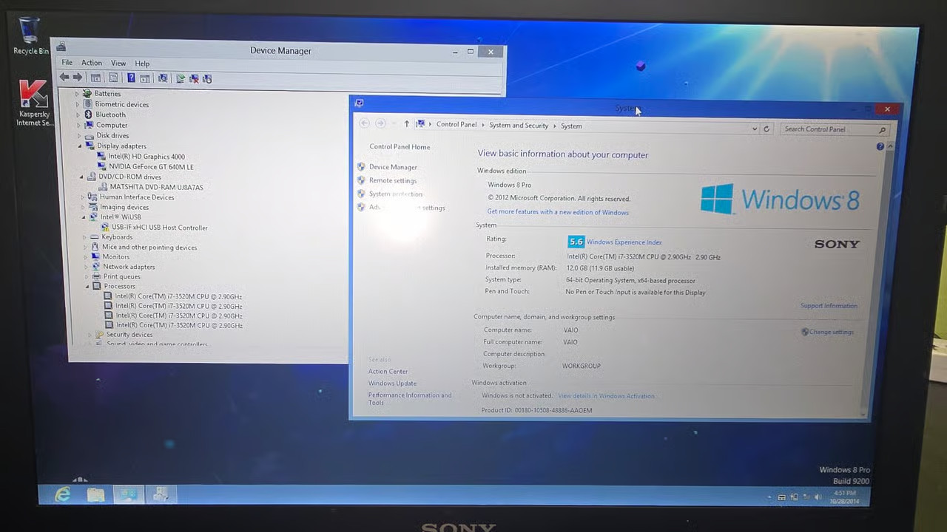
Task: Open Internet Explorer from the taskbar
Action: (62, 494)
